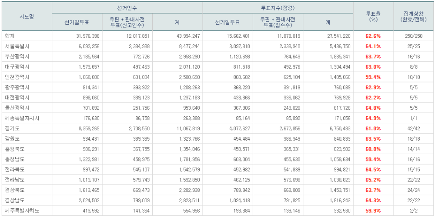The height and width of the screenshot is (217, 435).
Task: Click the 대구광역시 turnout 63.0% cell
Action: [373, 67]
